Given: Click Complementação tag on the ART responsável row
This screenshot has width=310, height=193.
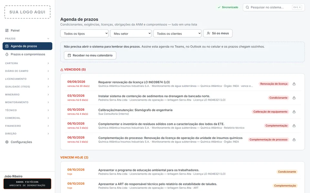Looking at the screenshot, I should click(x=285, y=186).
